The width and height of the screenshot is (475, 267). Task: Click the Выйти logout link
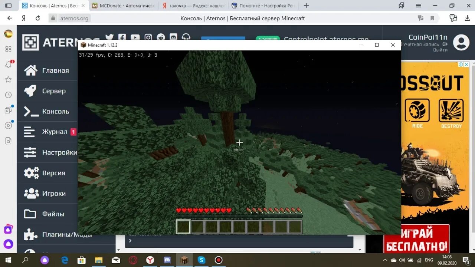(x=440, y=50)
